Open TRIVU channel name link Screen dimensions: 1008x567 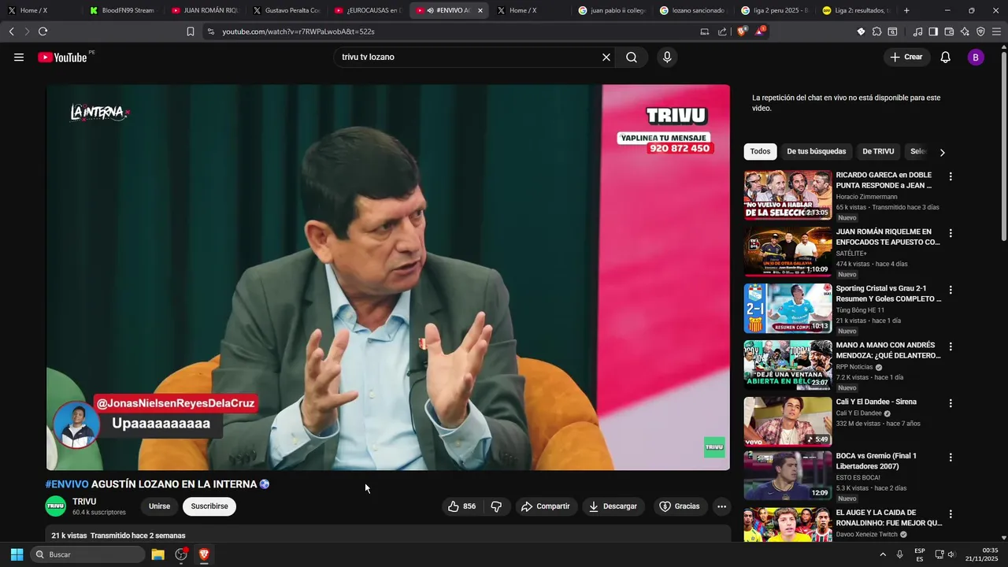point(84,502)
